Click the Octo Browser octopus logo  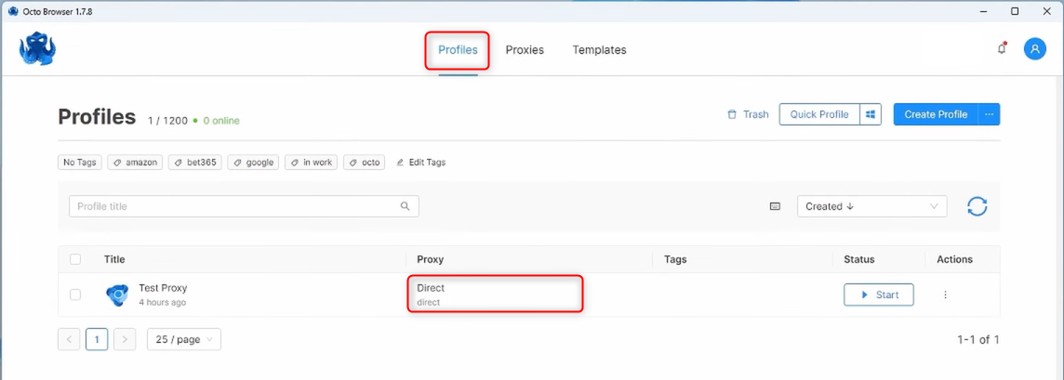pyautogui.click(x=37, y=48)
